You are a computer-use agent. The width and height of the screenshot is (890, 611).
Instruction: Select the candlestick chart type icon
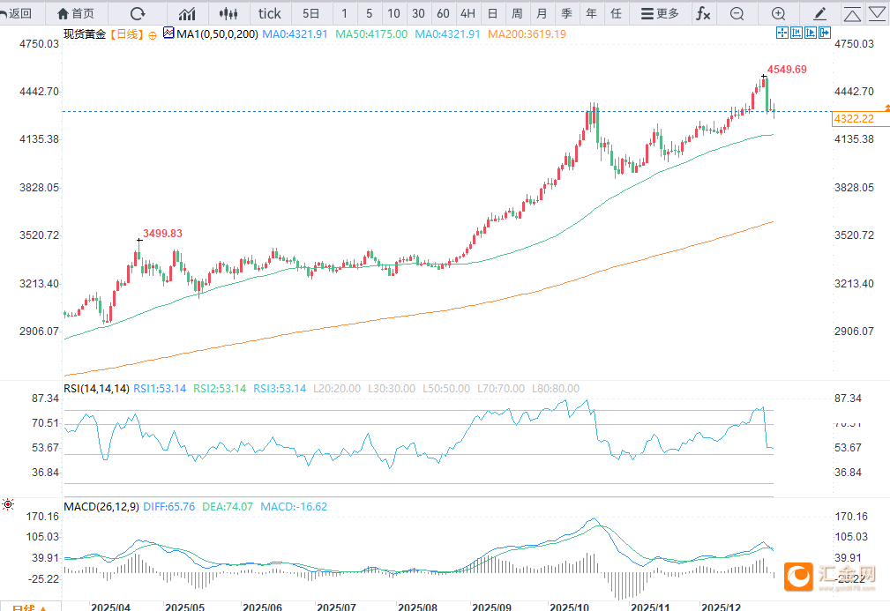coord(228,13)
